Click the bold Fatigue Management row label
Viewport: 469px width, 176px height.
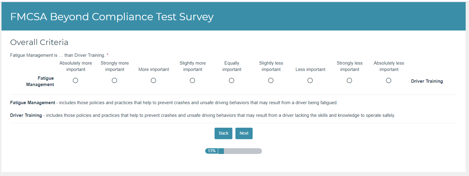tap(40, 82)
